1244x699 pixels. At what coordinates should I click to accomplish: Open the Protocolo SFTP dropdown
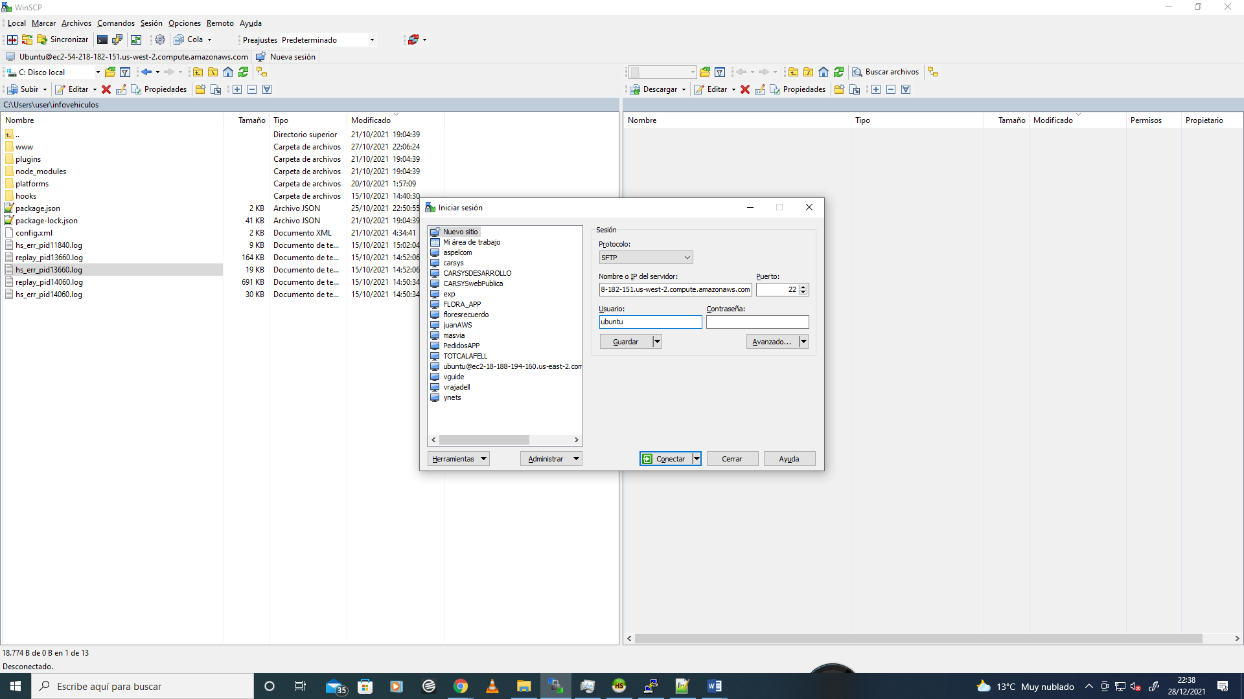645,258
